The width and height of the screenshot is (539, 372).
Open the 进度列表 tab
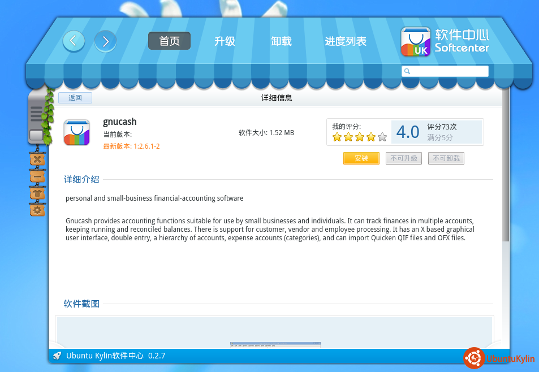(346, 41)
